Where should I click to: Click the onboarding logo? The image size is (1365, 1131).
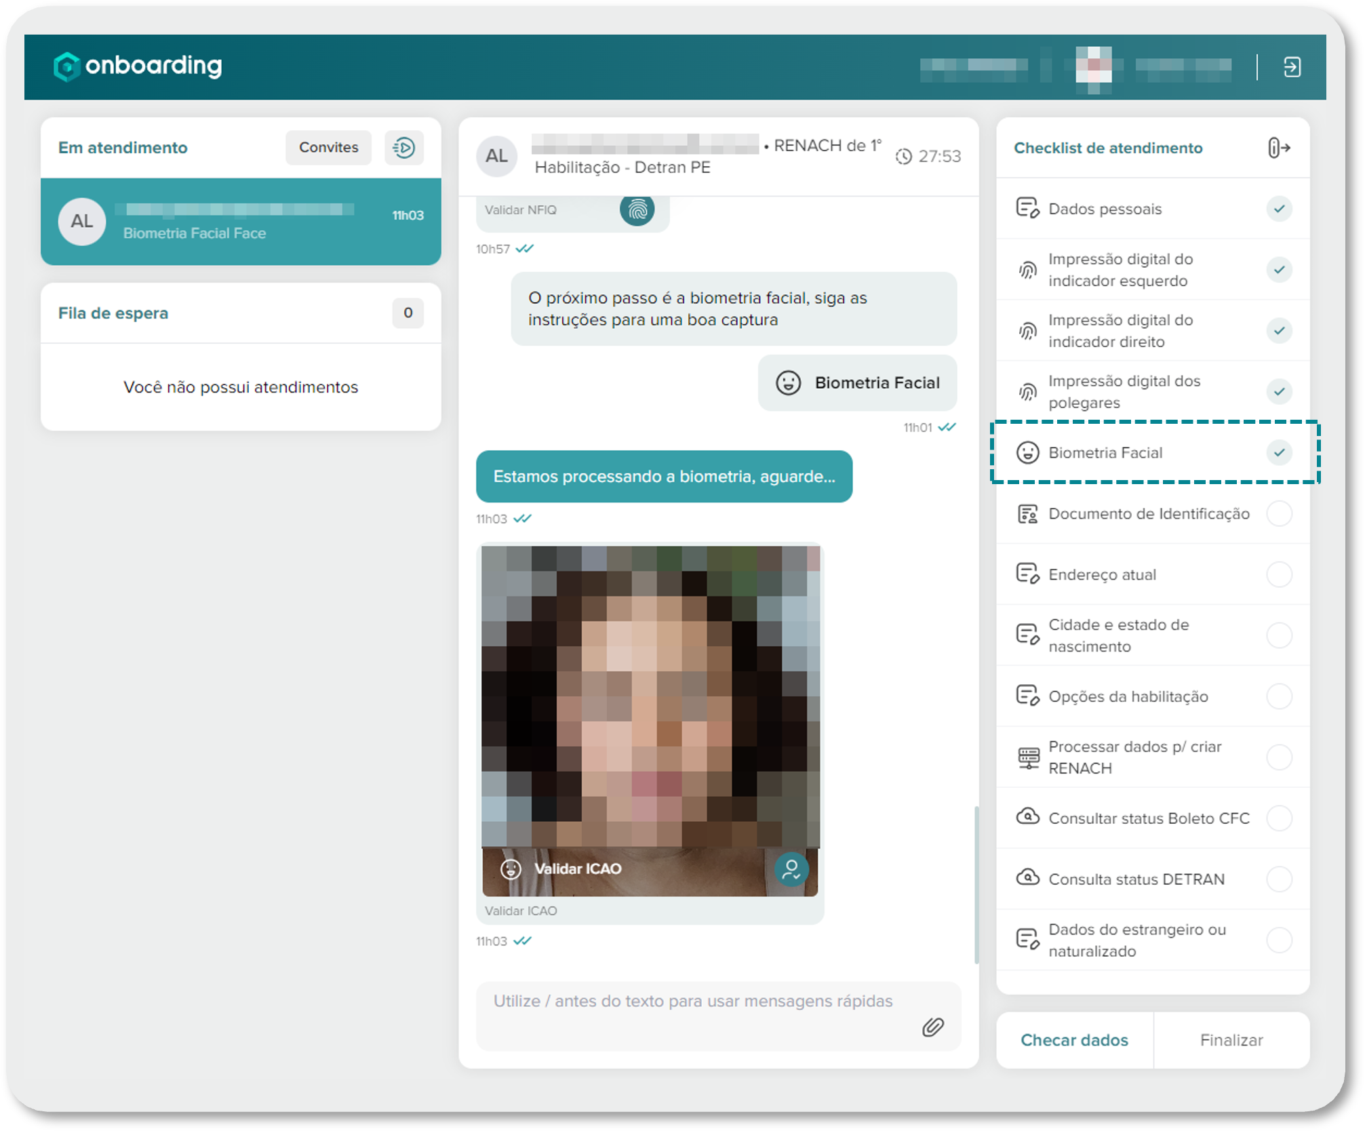click(138, 66)
